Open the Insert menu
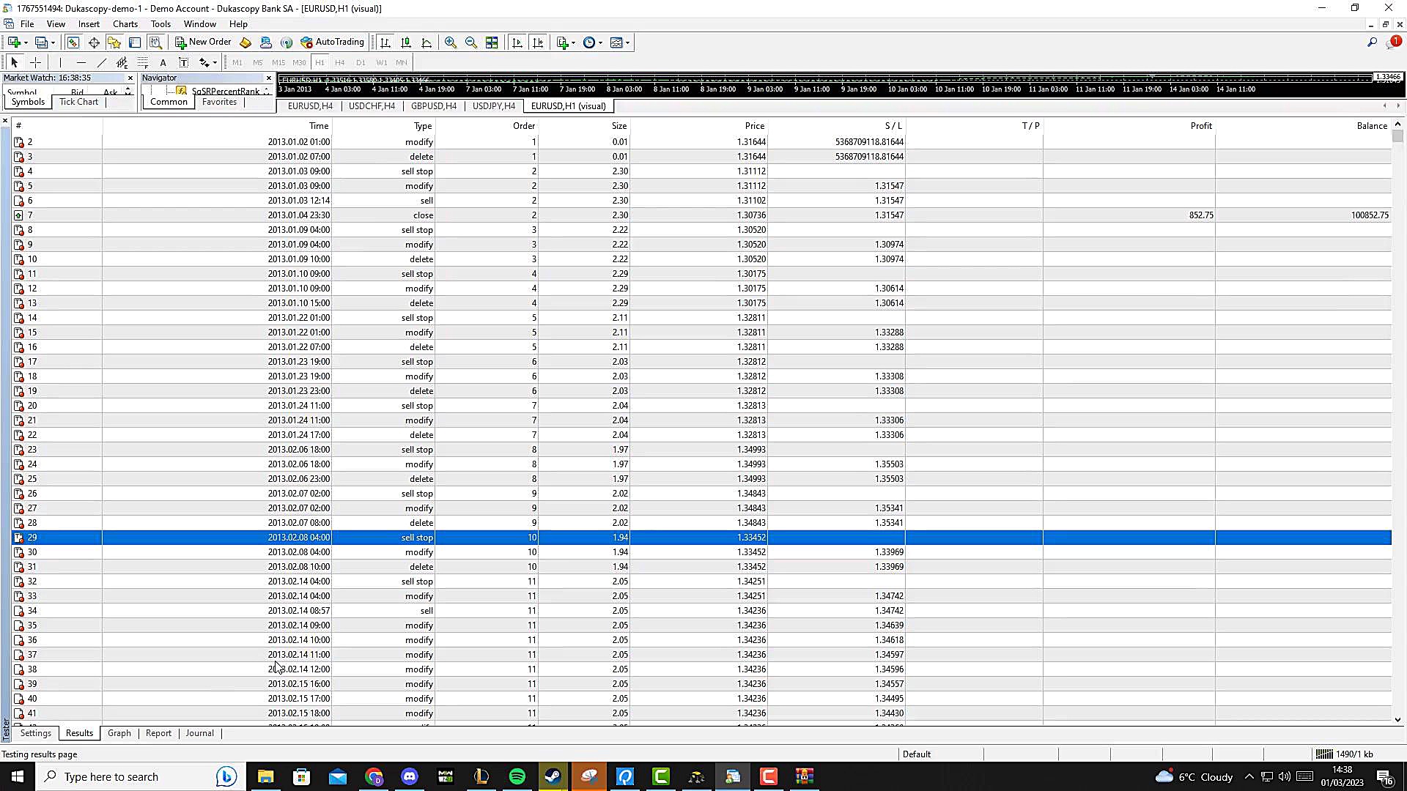This screenshot has width=1407, height=791. [89, 23]
